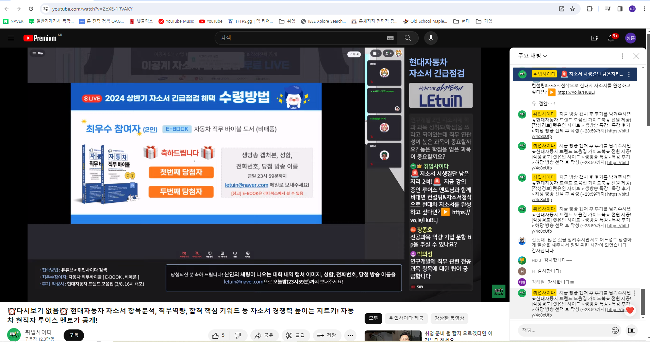Open the IEEE Xplore Search bookmark
650x342 pixels.
323,21
